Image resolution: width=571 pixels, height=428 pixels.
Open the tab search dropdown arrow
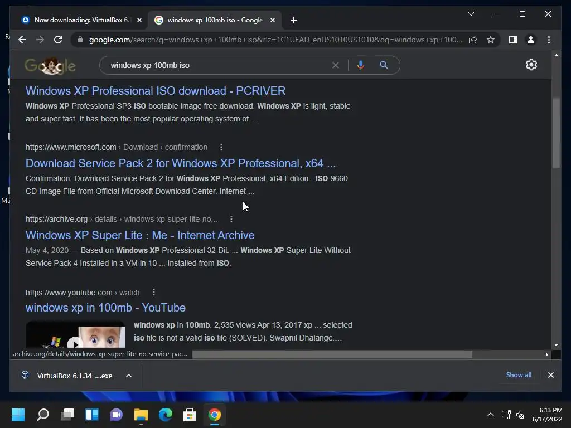(471, 14)
